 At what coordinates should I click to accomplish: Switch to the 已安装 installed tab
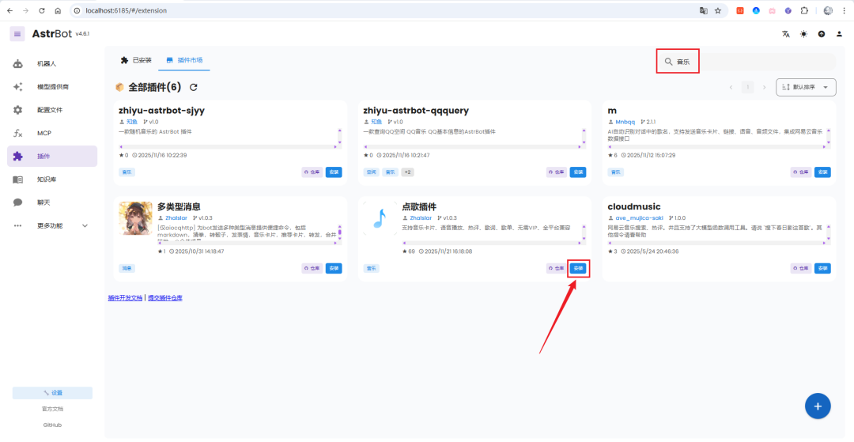(135, 60)
